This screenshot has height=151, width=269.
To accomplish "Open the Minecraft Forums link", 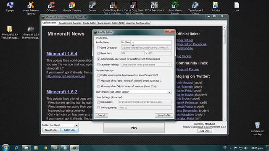I will 187,70.
